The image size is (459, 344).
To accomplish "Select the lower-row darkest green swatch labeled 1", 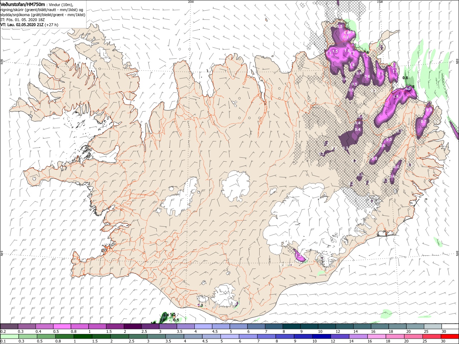I will 82,336.
